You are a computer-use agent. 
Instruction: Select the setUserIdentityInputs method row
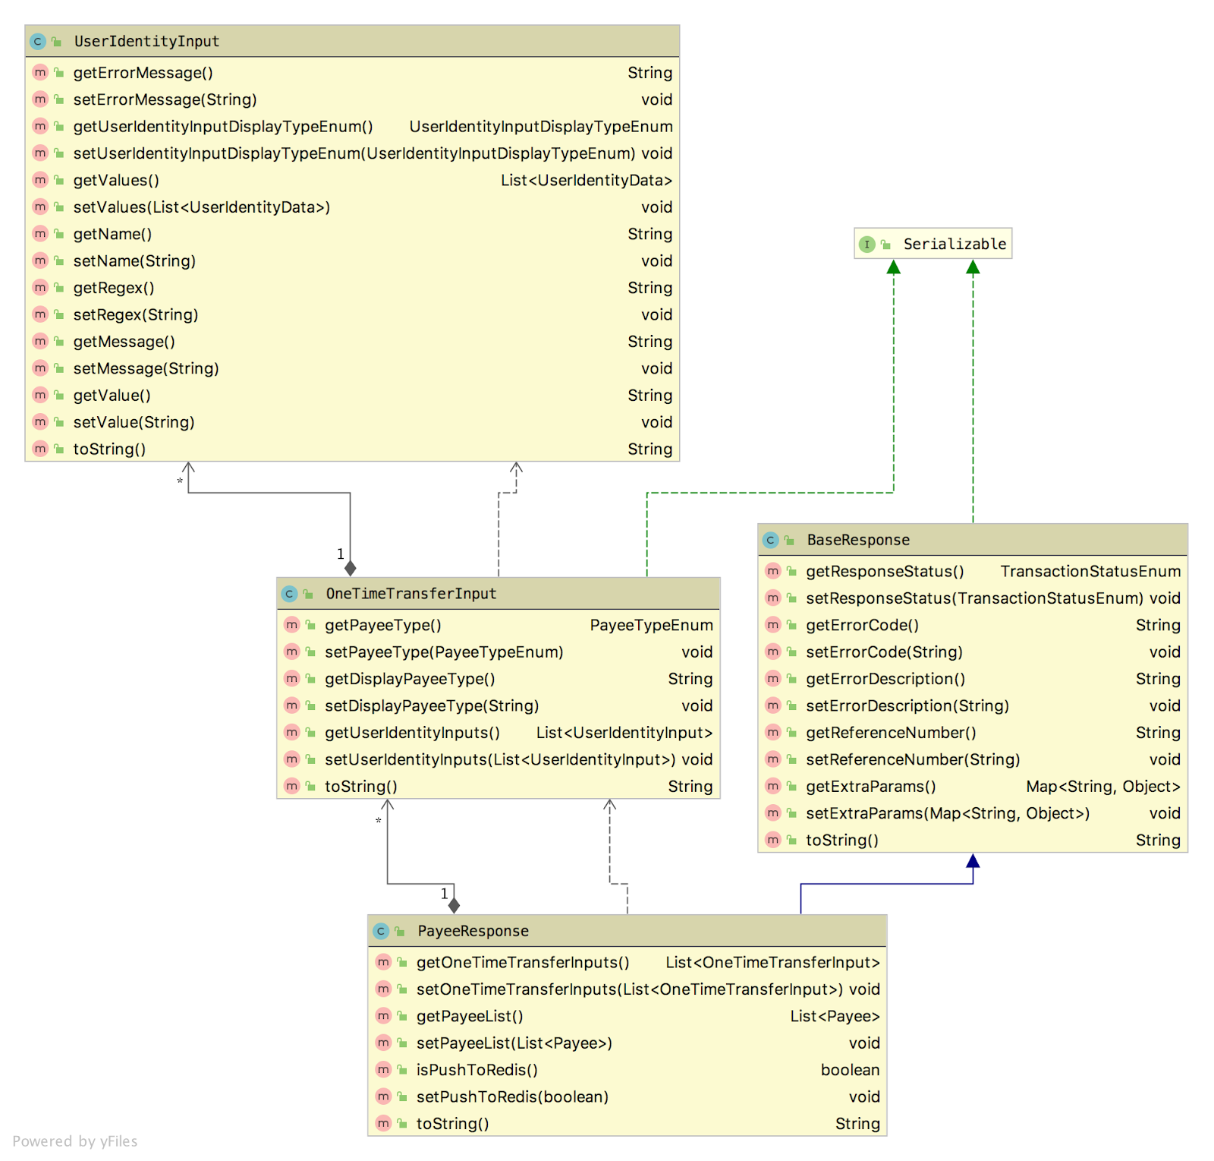tap(498, 759)
